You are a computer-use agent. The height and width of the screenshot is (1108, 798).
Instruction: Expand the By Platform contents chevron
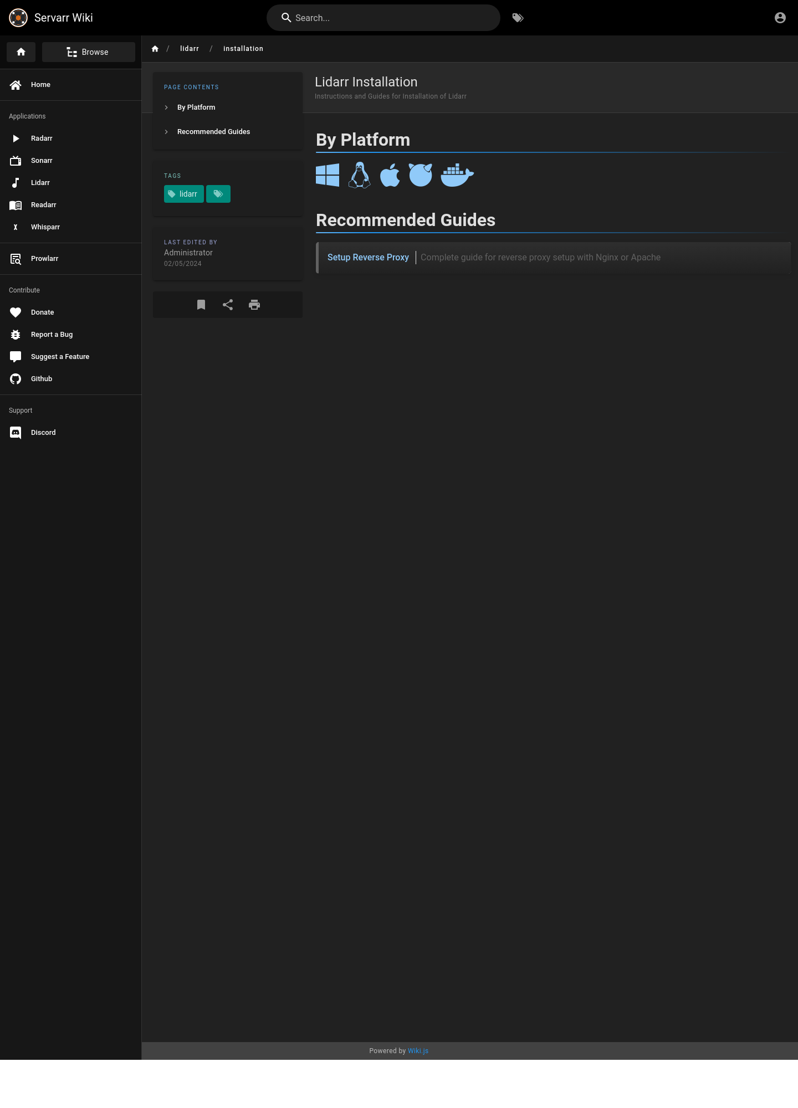point(166,107)
